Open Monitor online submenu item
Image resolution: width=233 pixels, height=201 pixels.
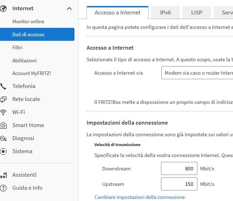click(x=28, y=21)
